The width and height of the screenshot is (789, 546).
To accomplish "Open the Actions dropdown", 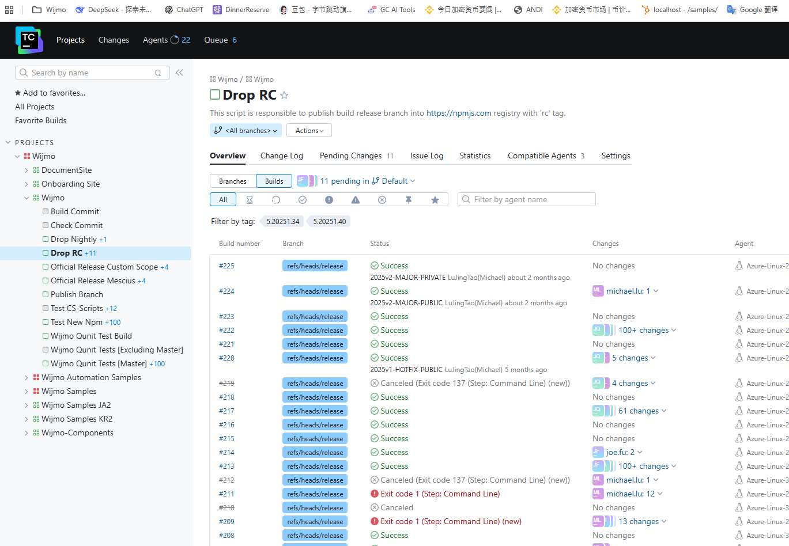I will (x=309, y=131).
